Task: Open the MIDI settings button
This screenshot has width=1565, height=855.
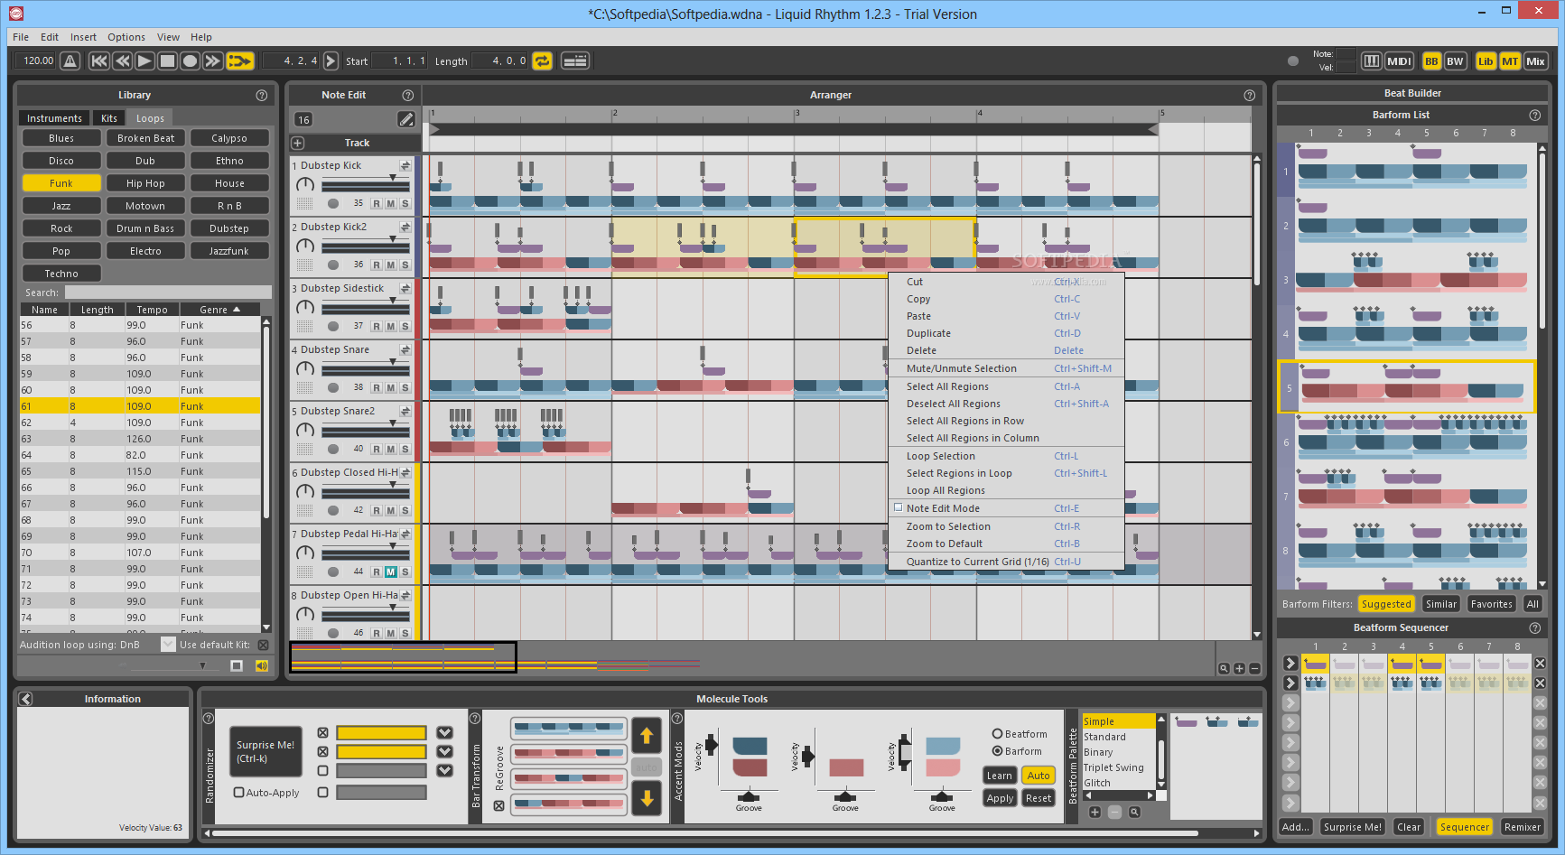Action: (1399, 60)
